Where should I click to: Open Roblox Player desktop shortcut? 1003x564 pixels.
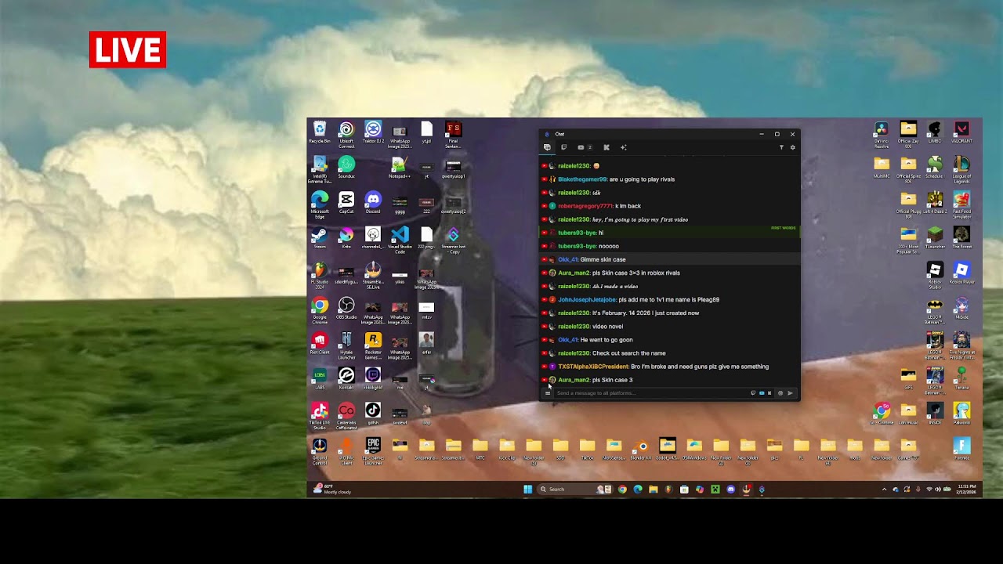(961, 272)
